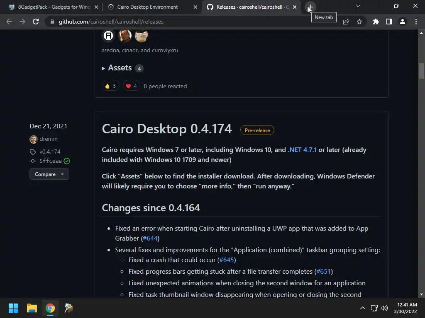This screenshot has height=318, width=425.
Task: Click the vertical scrollbar thumb
Action: (421, 70)
